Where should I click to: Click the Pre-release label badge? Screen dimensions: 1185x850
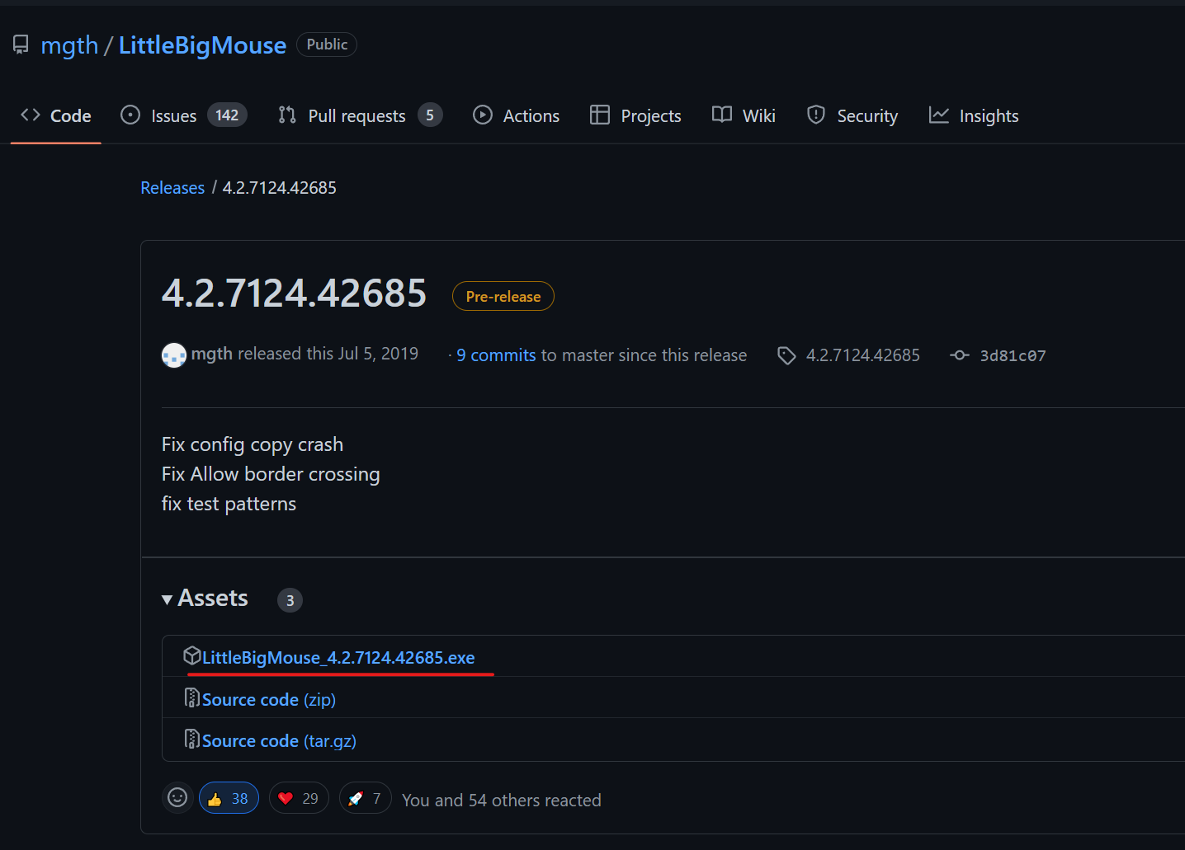503,296
